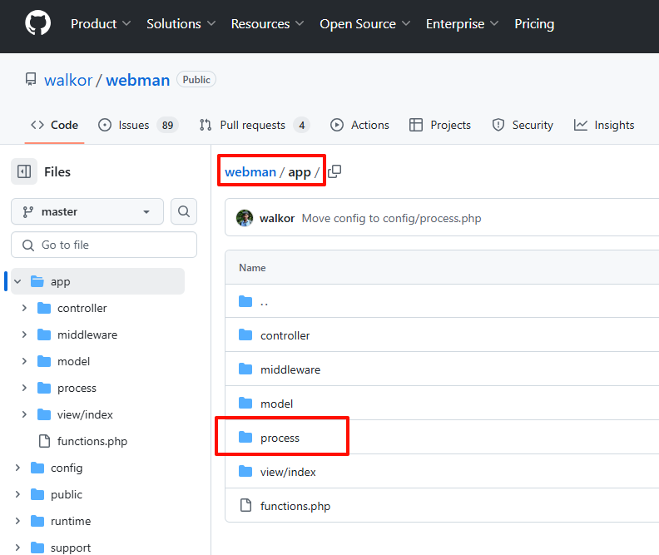Viewport: 659px width, 555px height.
Task: Open the view/index folder in listing
Action: 288,472
